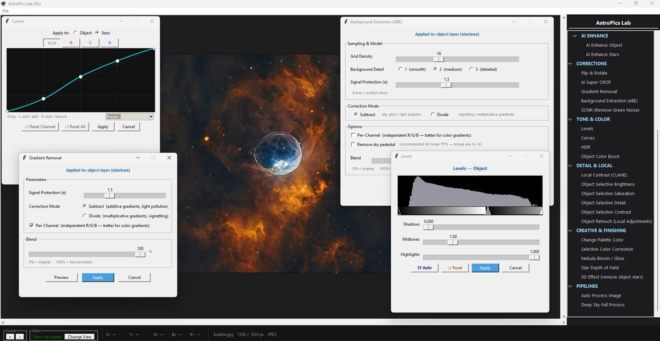Viewport: 660px width, 341px height.
Task: Click the Change View button
Action: (80, 337)
